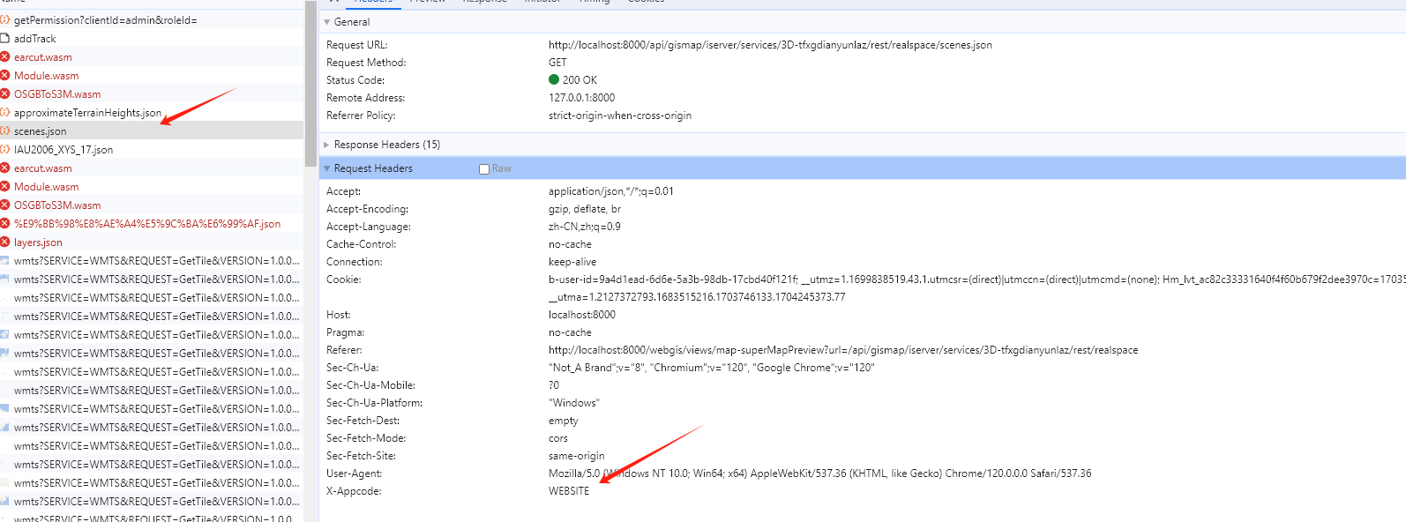Click the Sec-Fetch-Dest value empty

[563, 421]
